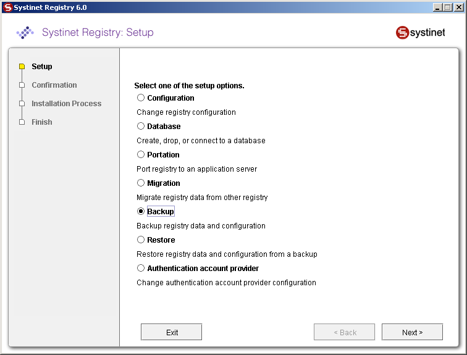Click the disabled < Back button
467x355 pixels.
344,332
